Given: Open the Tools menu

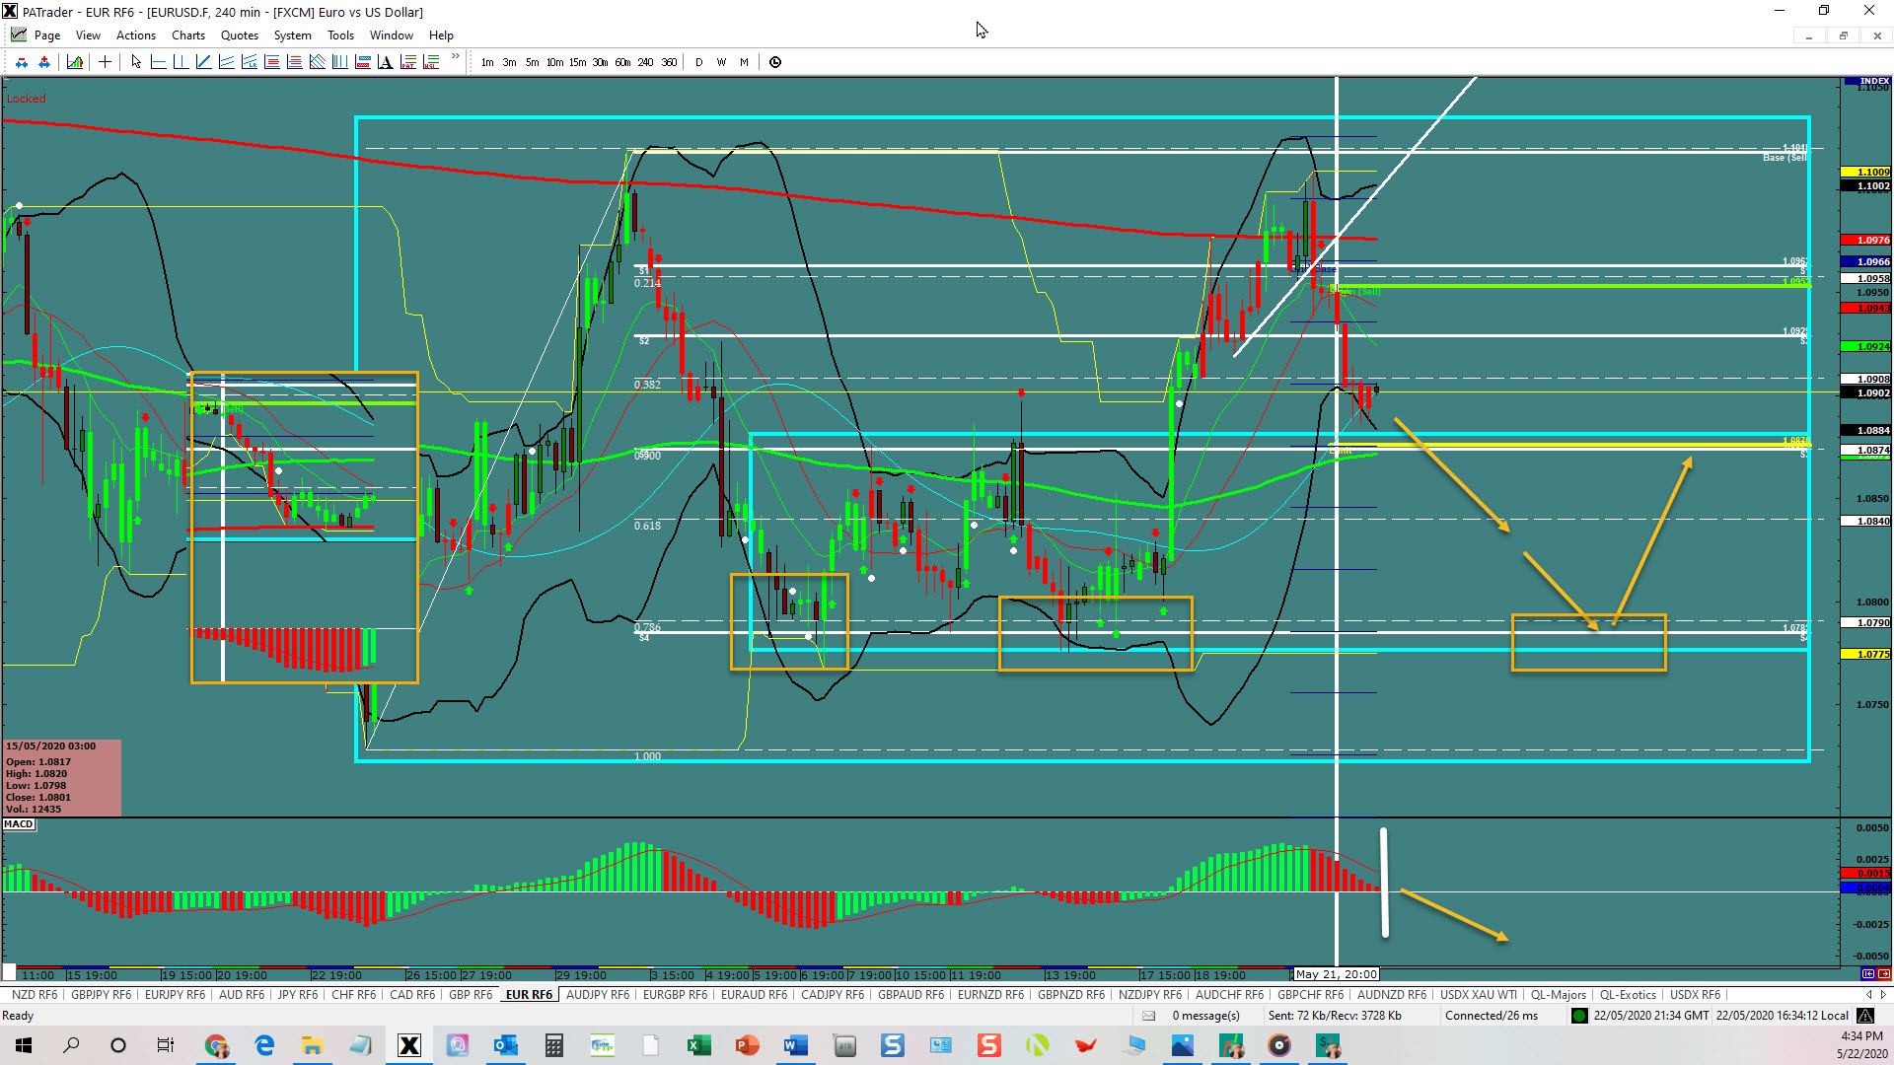Looking at the screenshot, I should [340, 35].
